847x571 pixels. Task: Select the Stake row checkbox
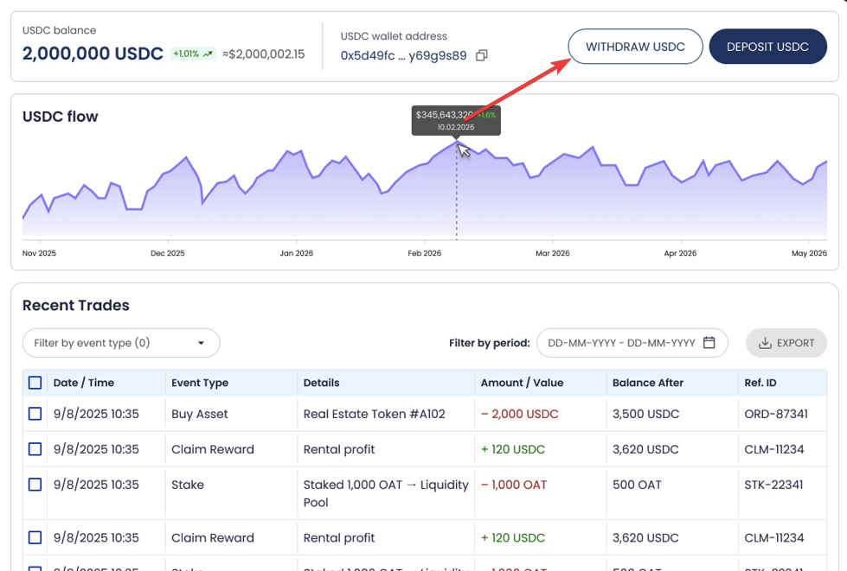click(35, 485)
